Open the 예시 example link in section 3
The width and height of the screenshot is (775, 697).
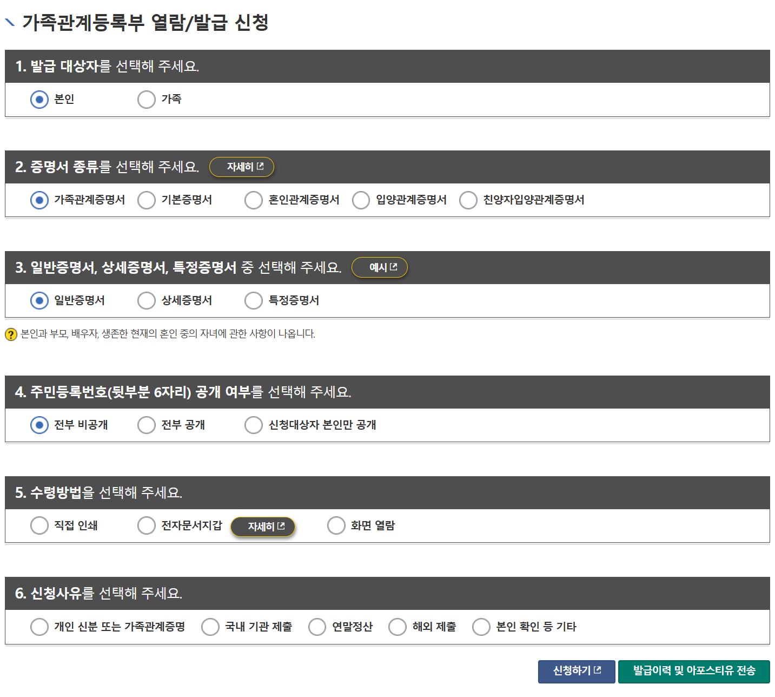(x=379, y=267)
